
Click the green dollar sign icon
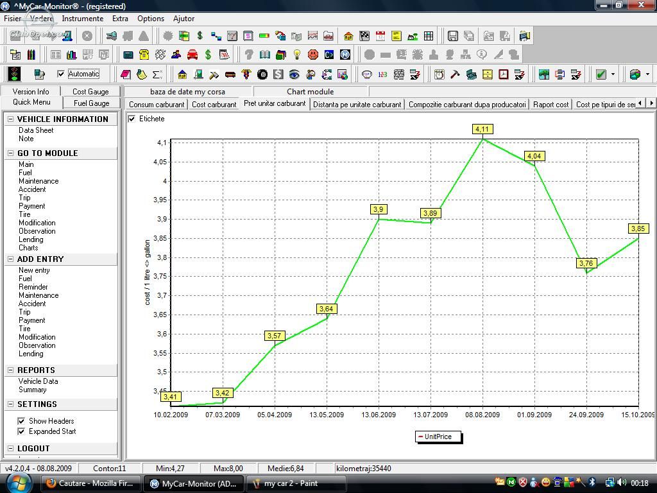209,55
